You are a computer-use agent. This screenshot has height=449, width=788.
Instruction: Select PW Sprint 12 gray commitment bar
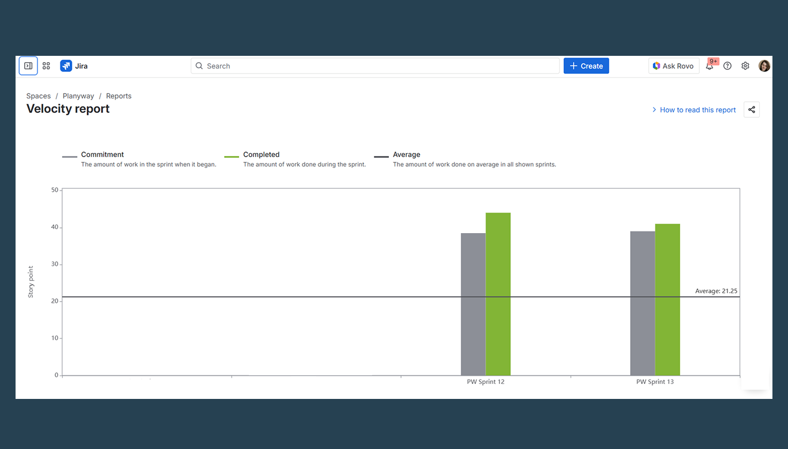(x=473, y=305)
